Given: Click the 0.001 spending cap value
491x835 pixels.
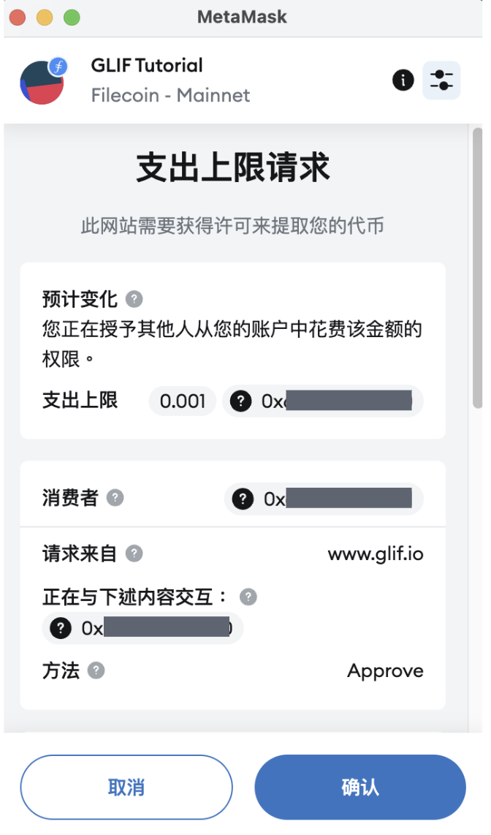Looking at the screenshot, I should point(181,401).
